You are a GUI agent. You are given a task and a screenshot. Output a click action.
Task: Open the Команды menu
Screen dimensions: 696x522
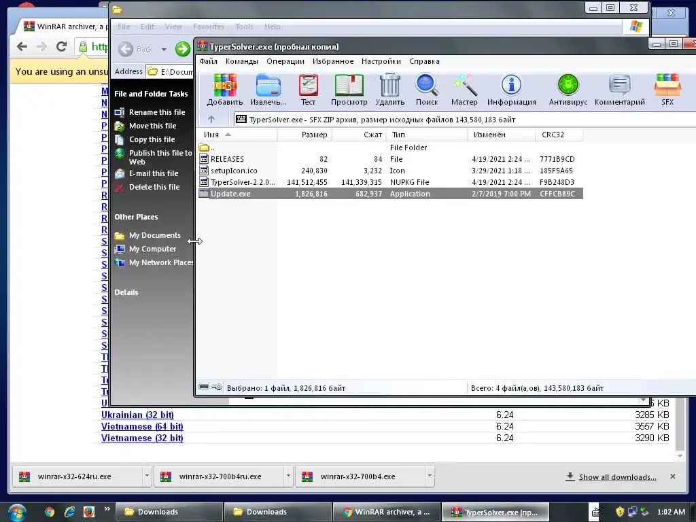coord(242,61)
